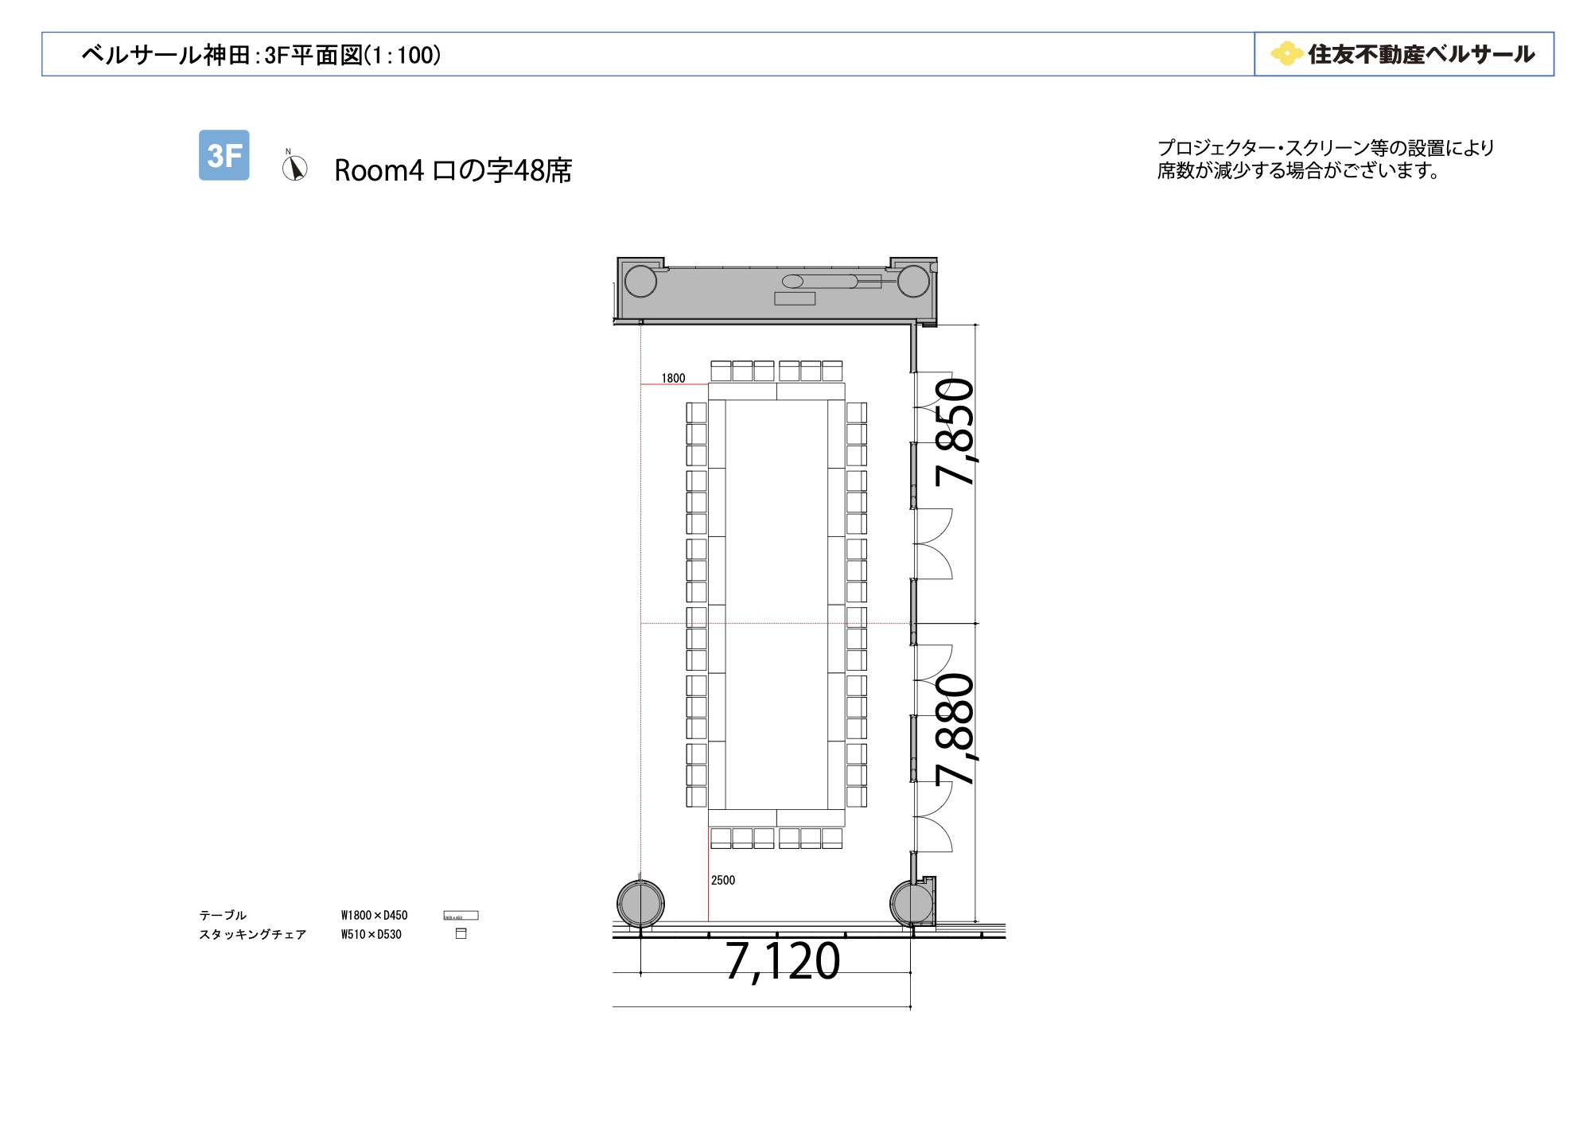Click the note 'プロジェクター・スクリーン等の設置により'

[x=1325, y=148]
